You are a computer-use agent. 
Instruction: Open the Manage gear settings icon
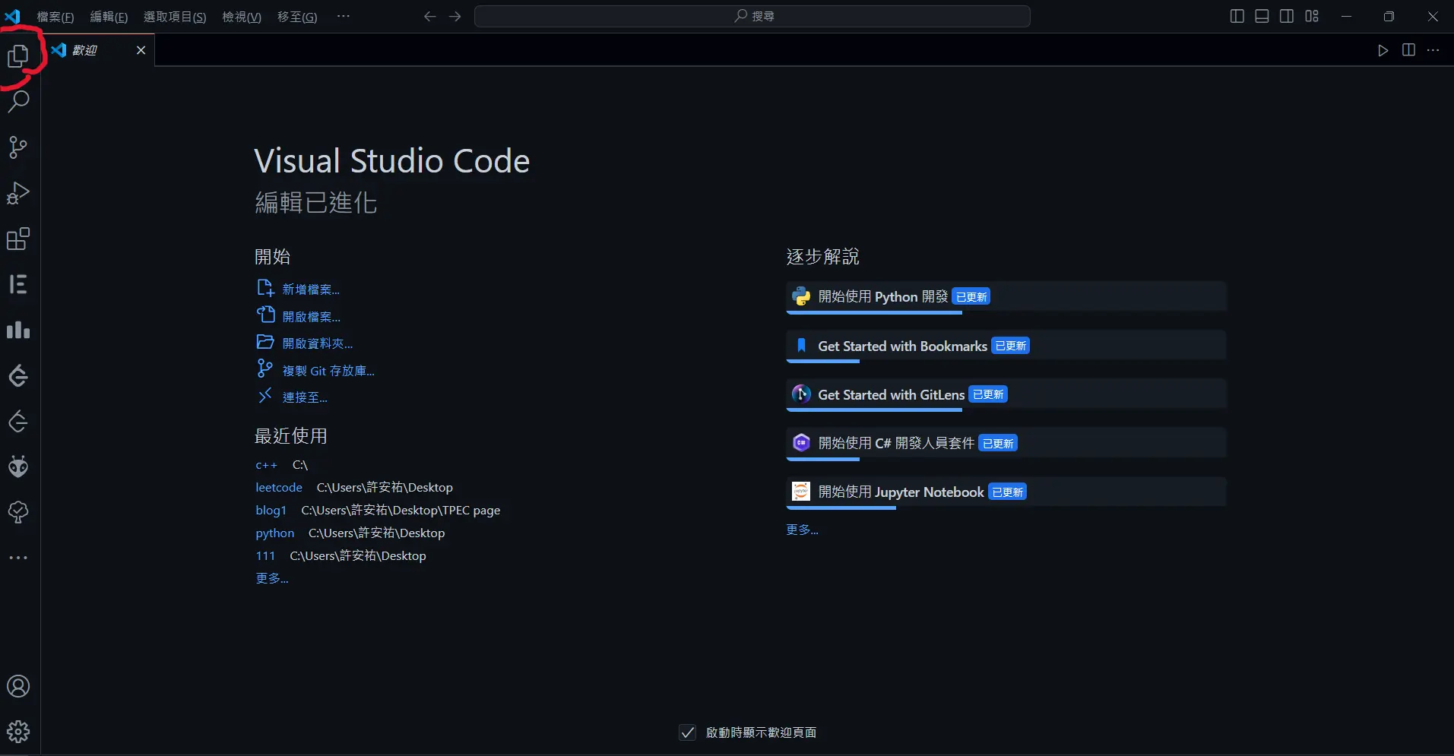pyautogui.click(x=18, y=732)
